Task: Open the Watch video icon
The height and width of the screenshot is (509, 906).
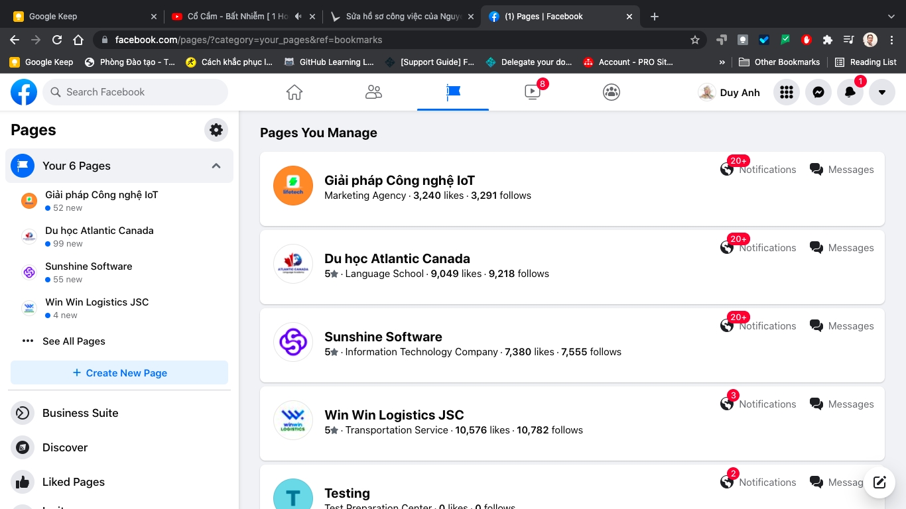Action: 533,92
